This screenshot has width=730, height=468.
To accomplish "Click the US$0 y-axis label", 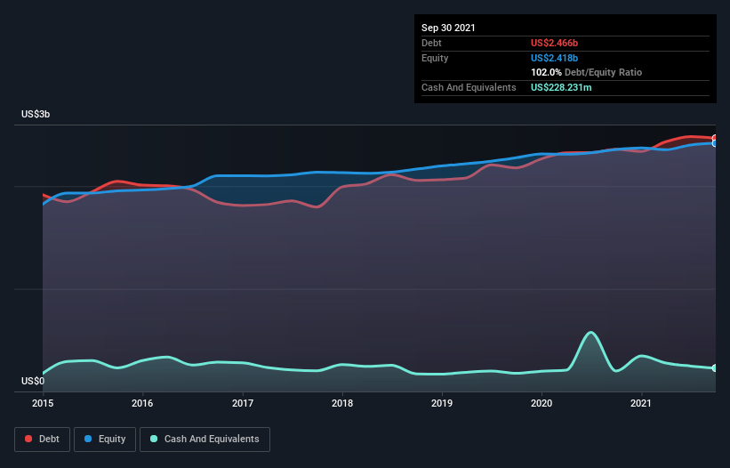I will click(x=33, y=381).
